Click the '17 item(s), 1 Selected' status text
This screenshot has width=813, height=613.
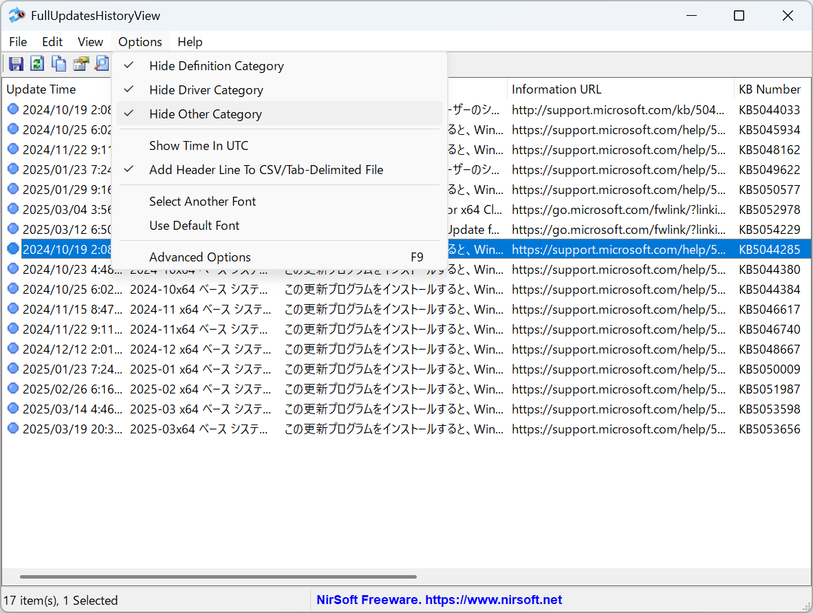point(61,601)
